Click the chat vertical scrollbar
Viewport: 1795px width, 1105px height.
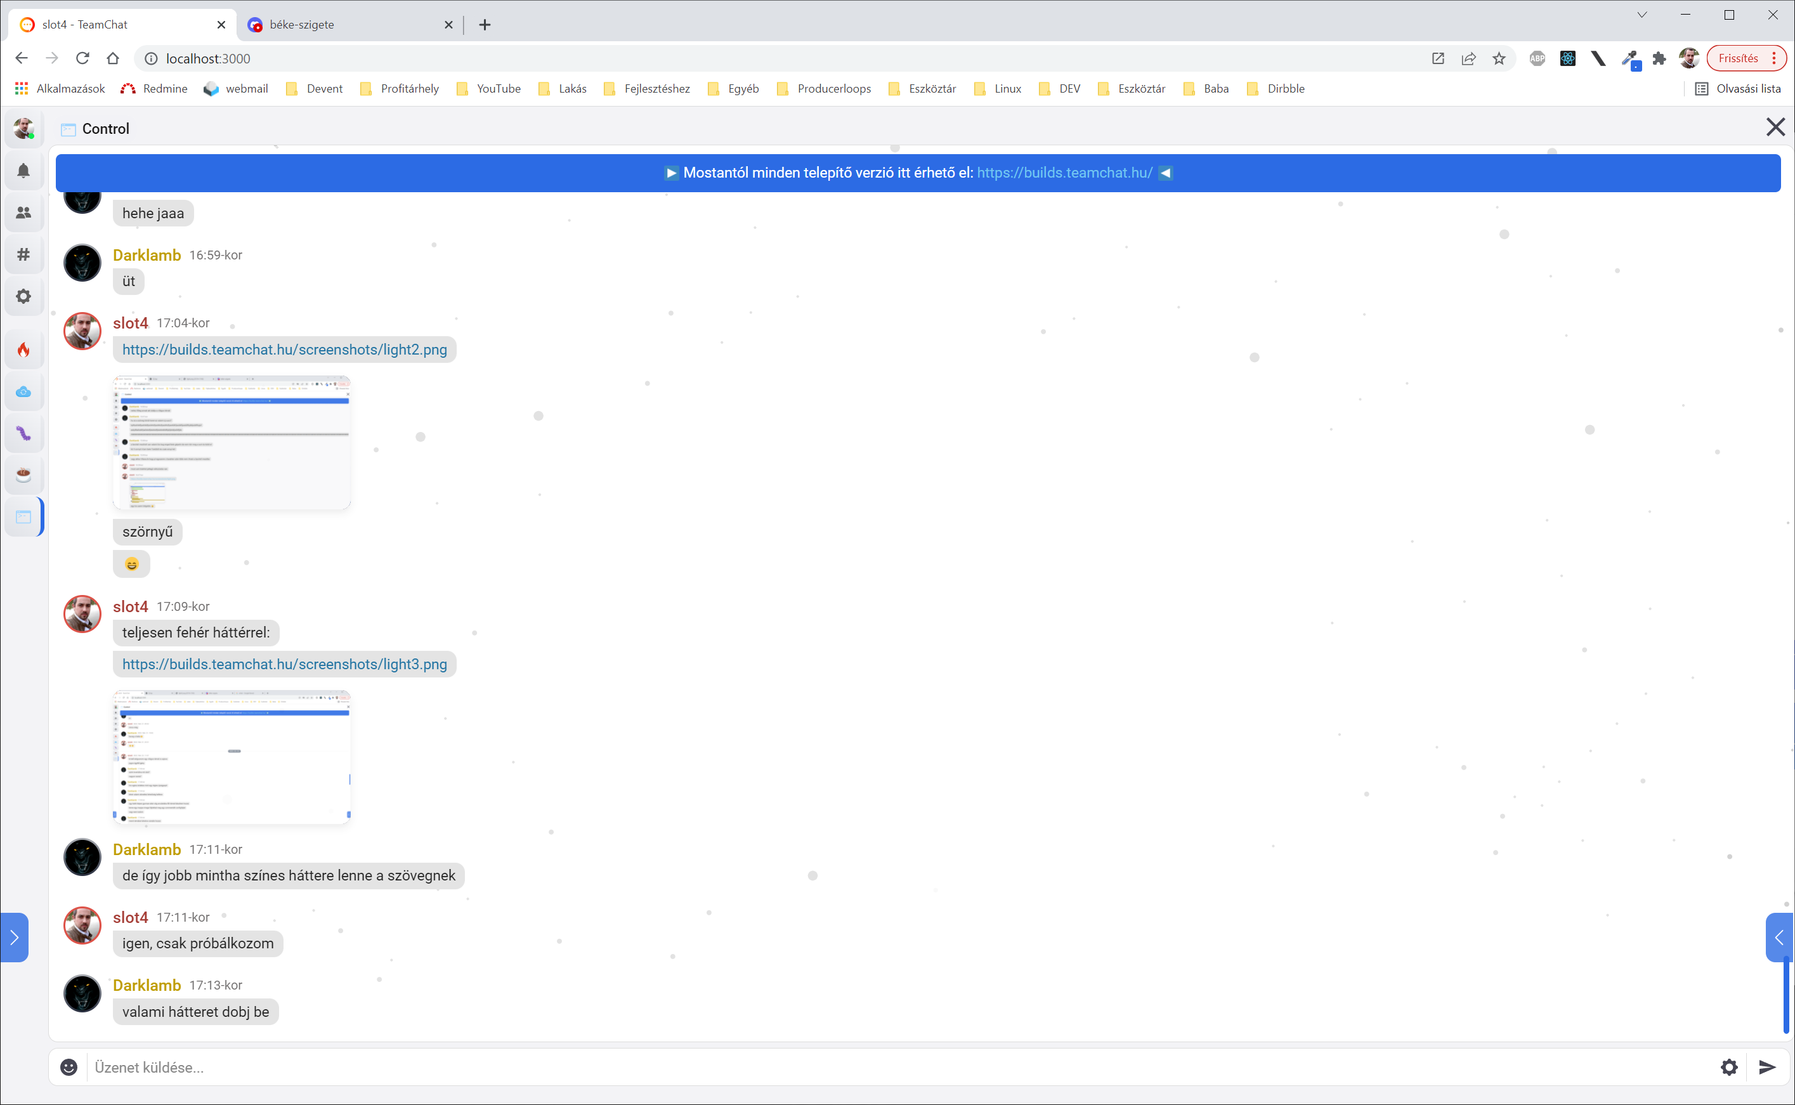pyautogui.click(x=1785, y=994)
